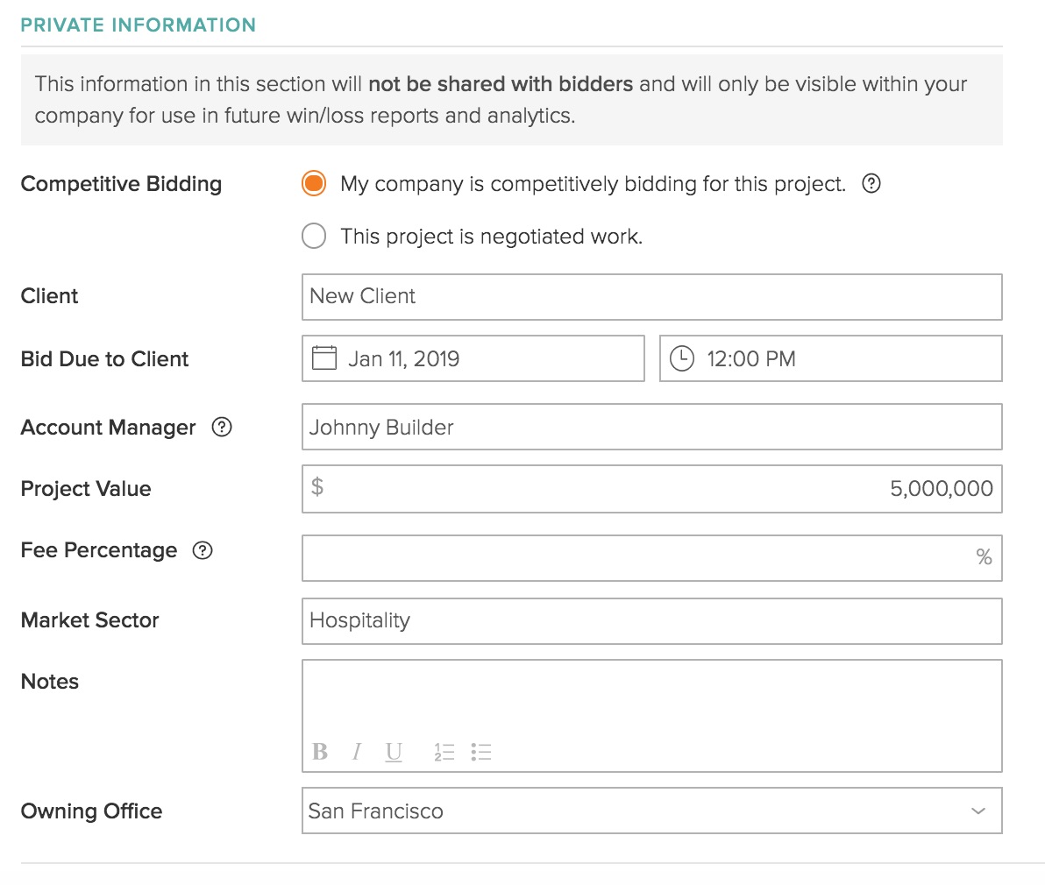1045x885 pixels.
Task: Click the Fee Percentage help icon
Action: 203,550
